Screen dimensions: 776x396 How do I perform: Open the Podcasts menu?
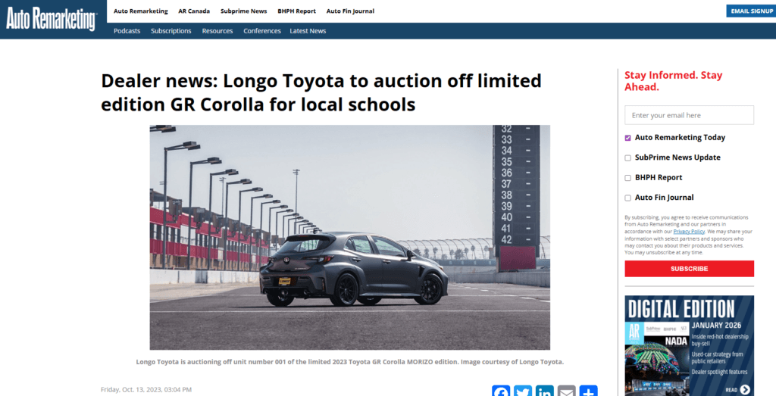click(x=127, y=30)
